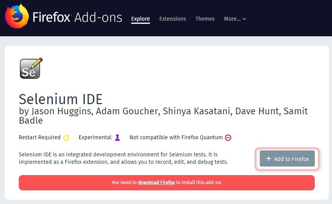The height and width of the screenshot is (204, 332).
Task: Go to the Extensions section
Action: coord(173,19)
